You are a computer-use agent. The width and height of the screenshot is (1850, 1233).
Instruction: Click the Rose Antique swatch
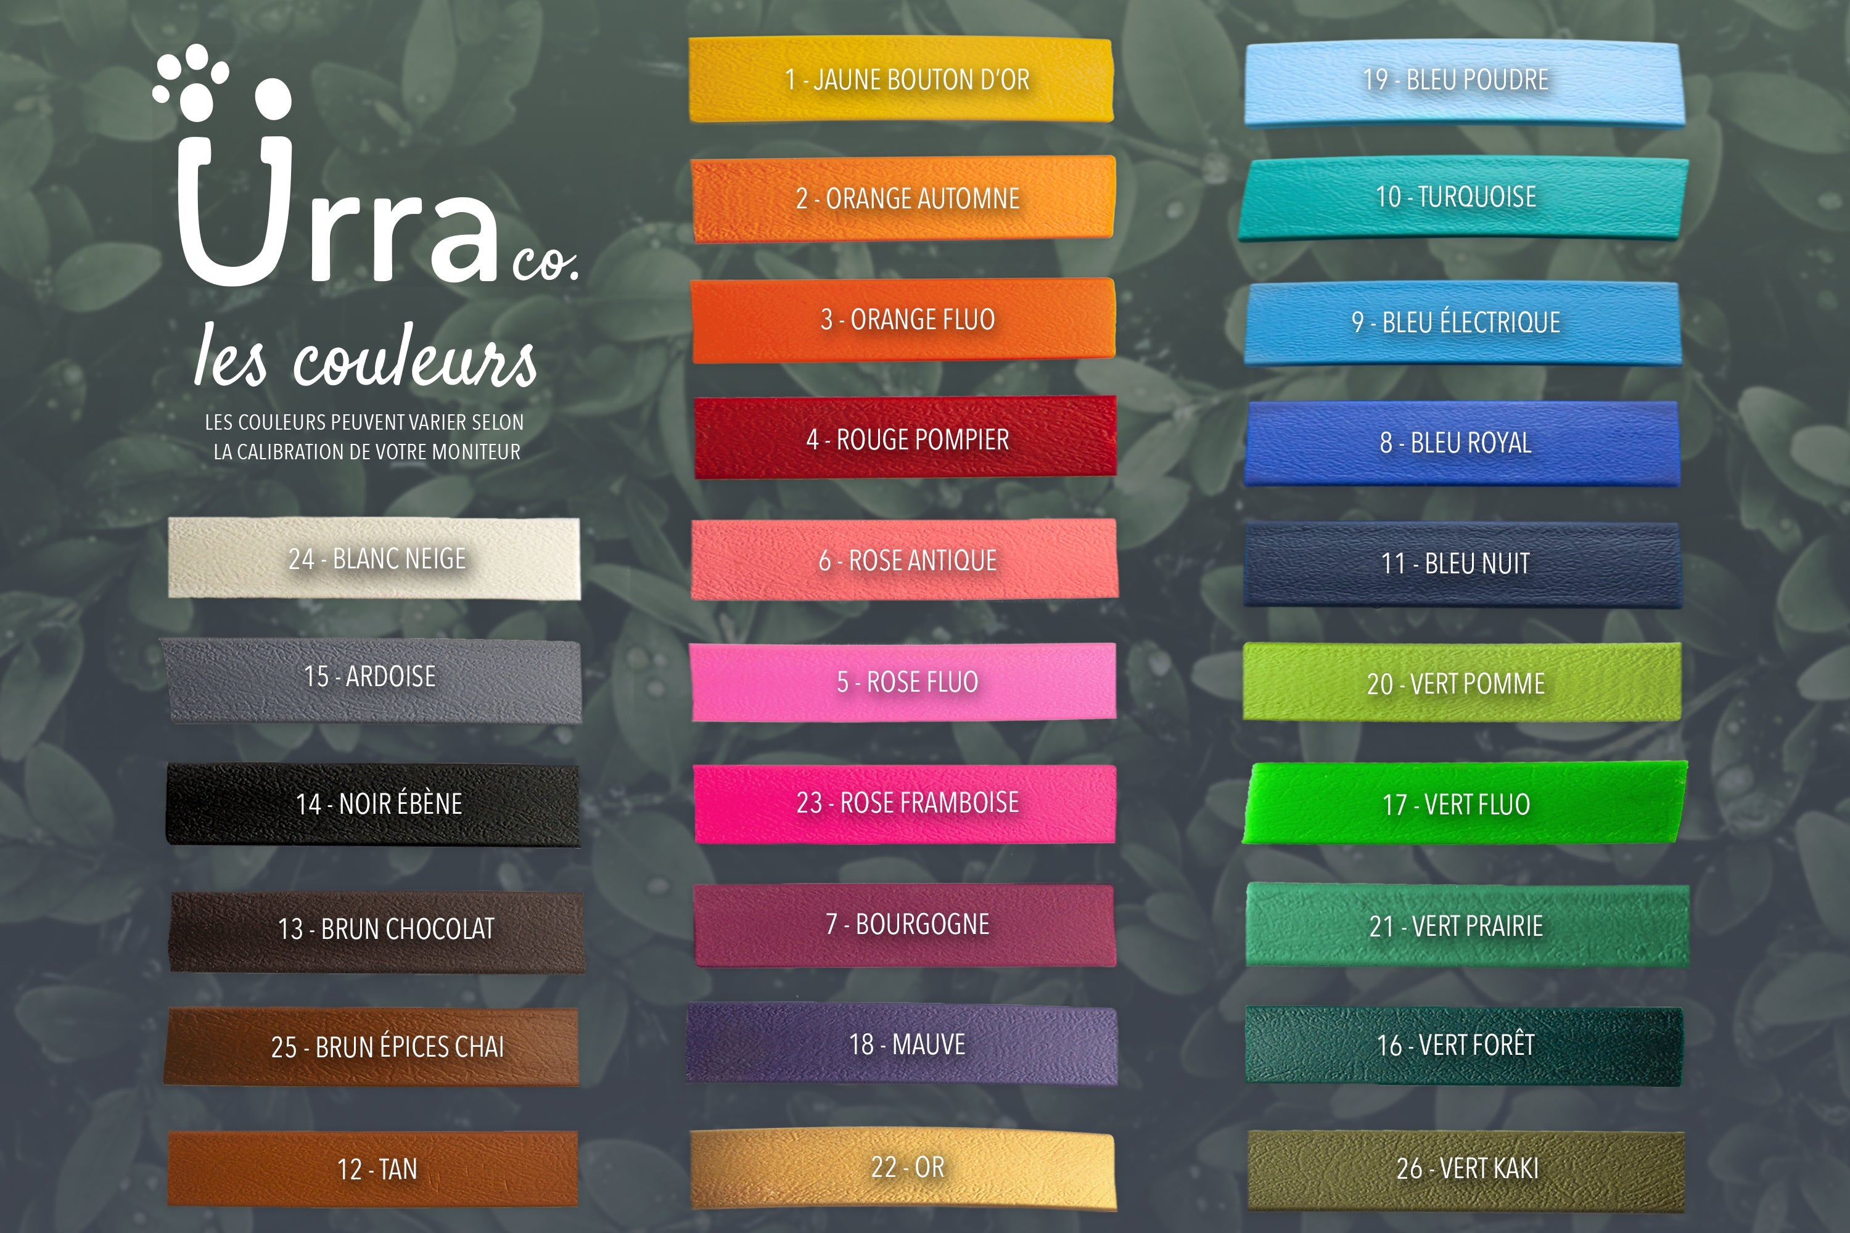(905, 560)
